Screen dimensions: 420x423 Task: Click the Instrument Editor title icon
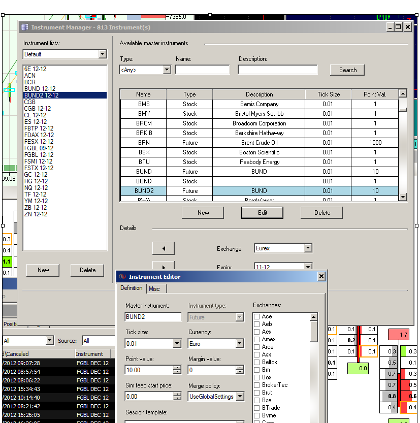click(x=123, y=277)
